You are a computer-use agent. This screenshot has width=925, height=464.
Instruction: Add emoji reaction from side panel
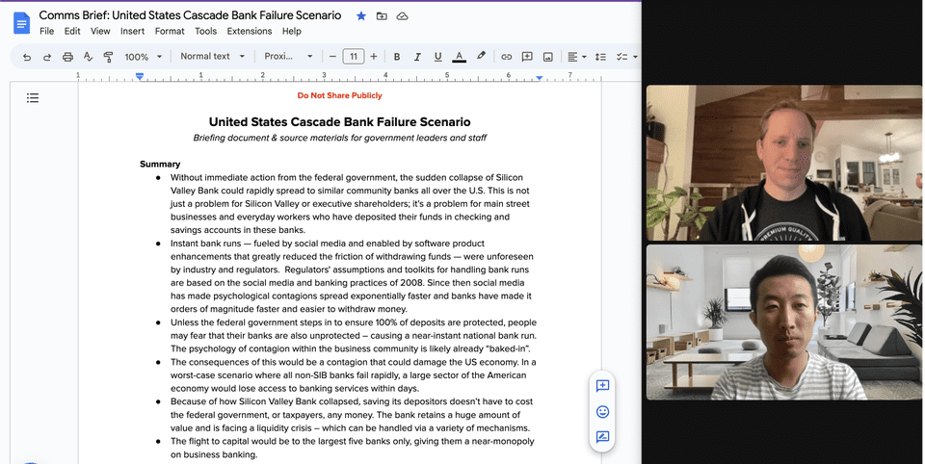(602, 411)
